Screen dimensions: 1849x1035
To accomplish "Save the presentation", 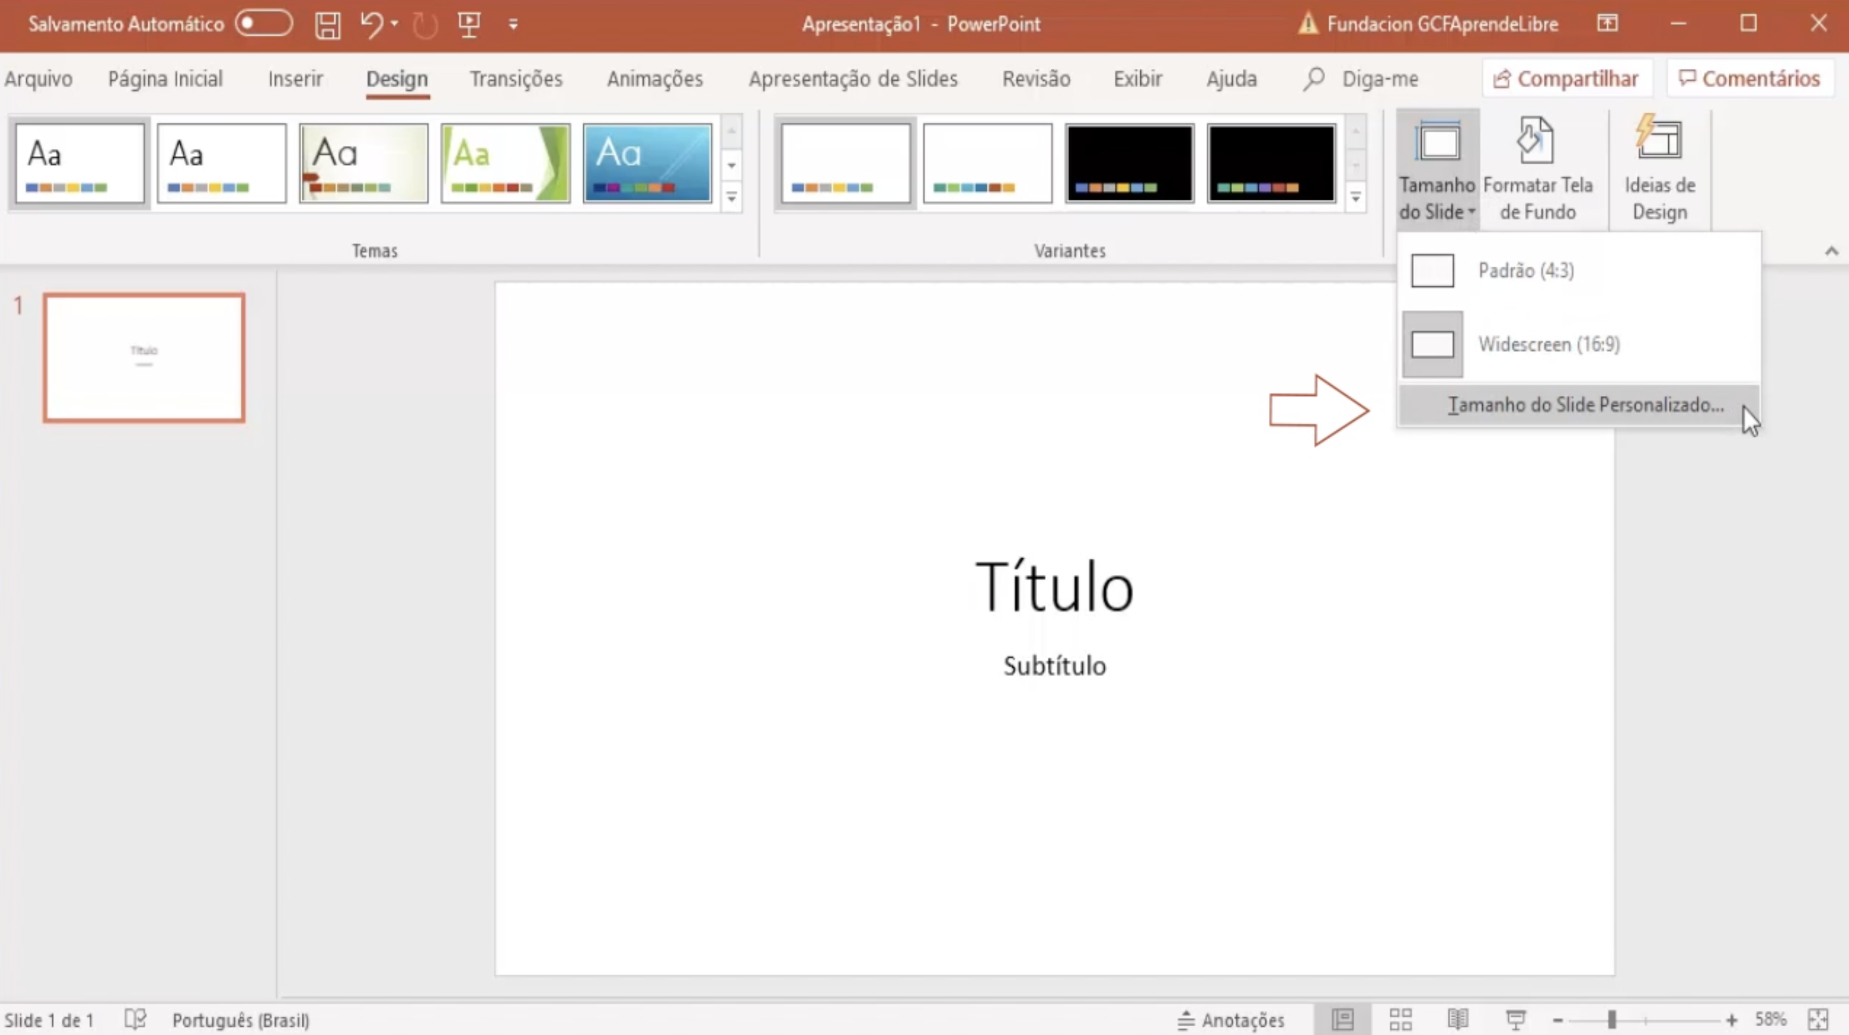I will click(x=327, y=24).
